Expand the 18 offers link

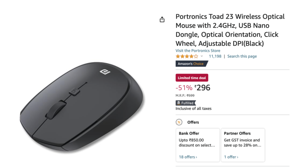click(x=188, y=157)
